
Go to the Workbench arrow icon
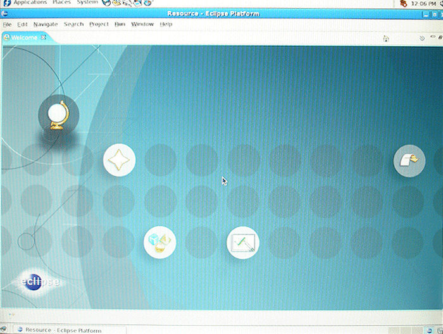click(409, 161)
